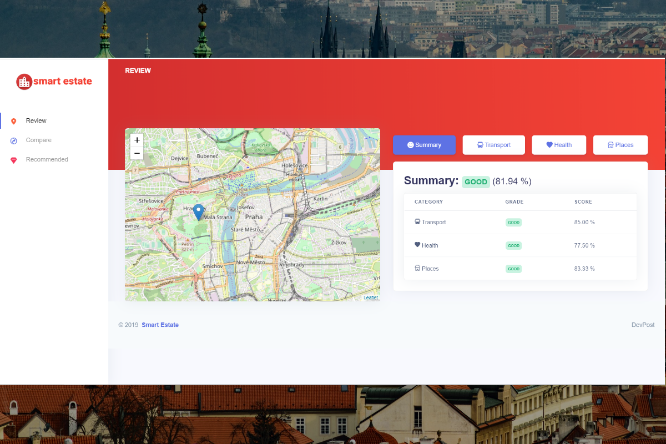The image size is (666, 444).
Task: Click the GRADE column header
Action: pos(514,202)
